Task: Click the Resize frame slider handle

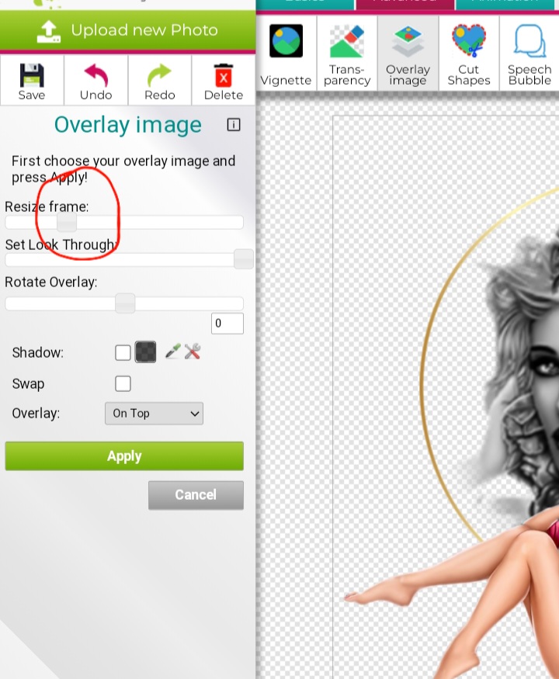Action: click(x=67, y=223)
